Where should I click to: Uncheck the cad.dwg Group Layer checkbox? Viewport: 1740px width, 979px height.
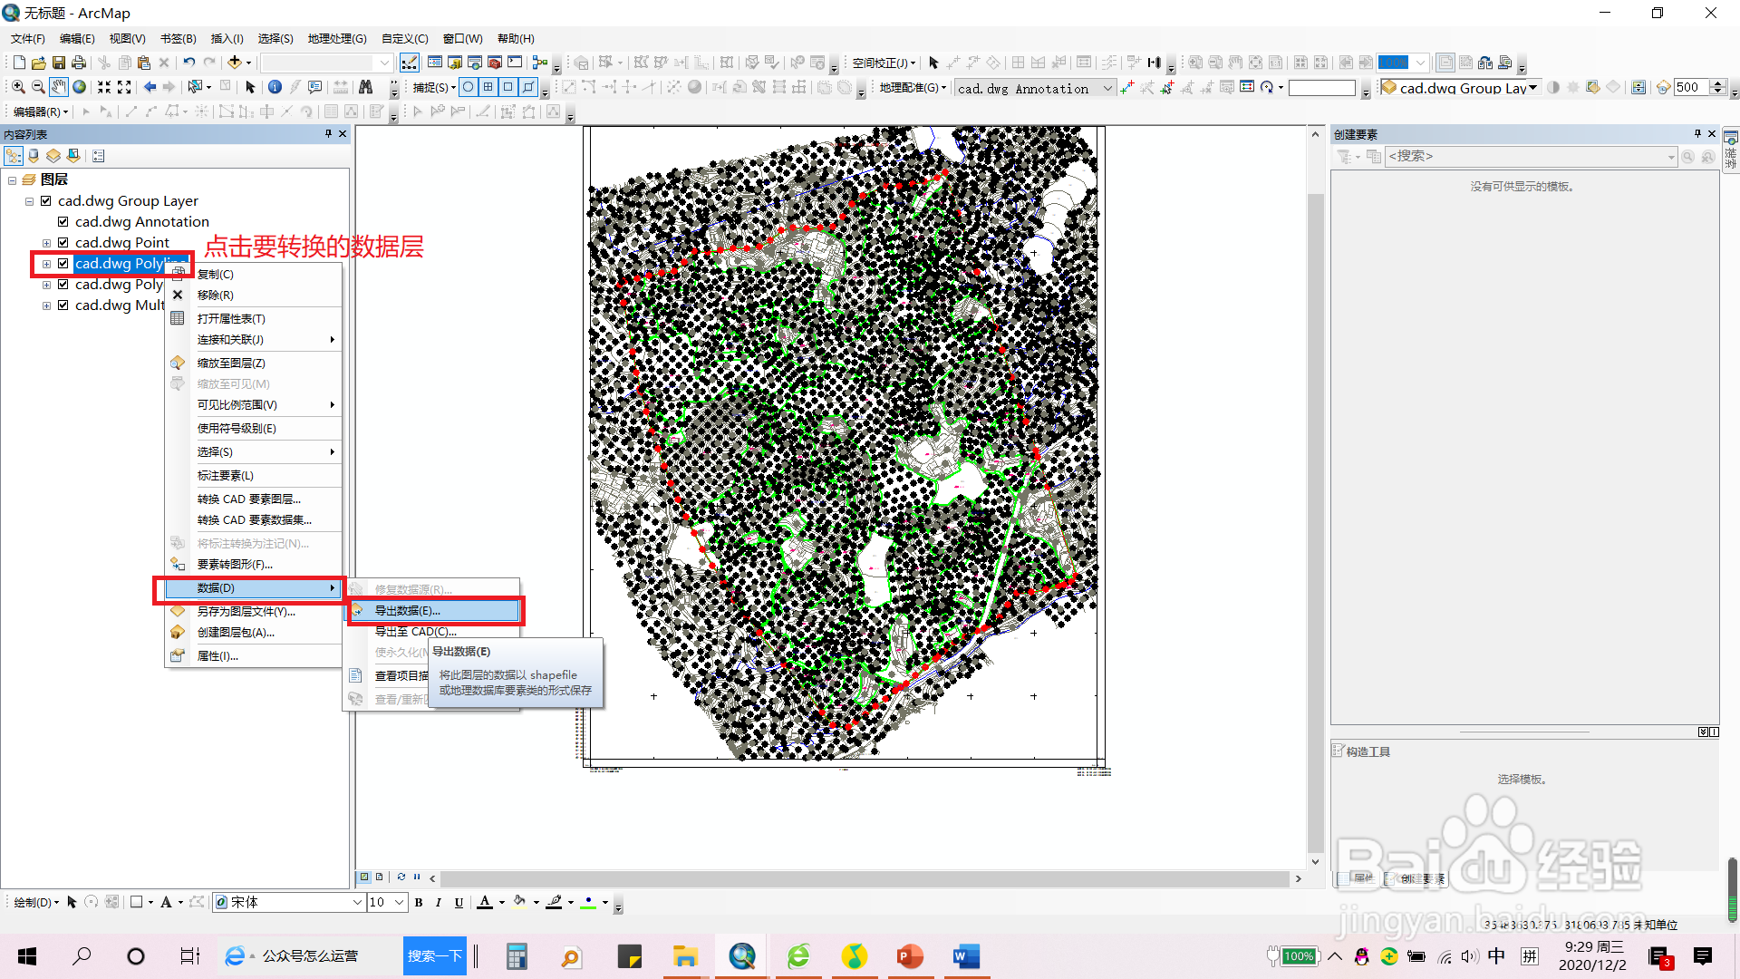click(x=46, y=200)
